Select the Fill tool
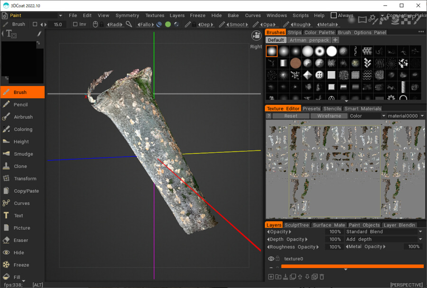Viewport: 427px width, 288px height. pyautogui.click(x=22, y=277)
